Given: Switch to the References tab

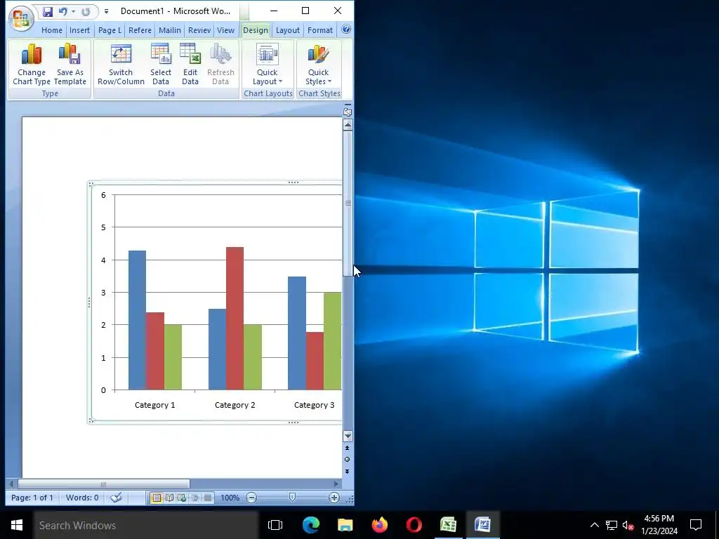Looking at the screenshot, I should pyautogui.click(x=140, y=30).
